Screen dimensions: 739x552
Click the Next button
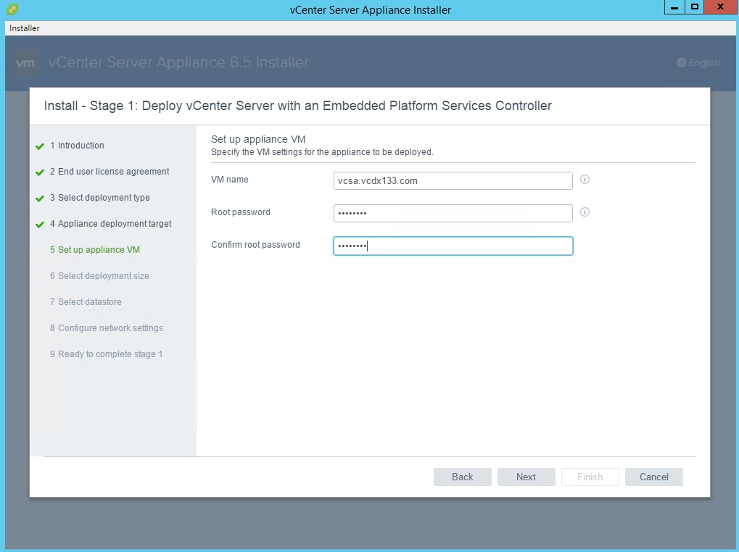point(526,477)
